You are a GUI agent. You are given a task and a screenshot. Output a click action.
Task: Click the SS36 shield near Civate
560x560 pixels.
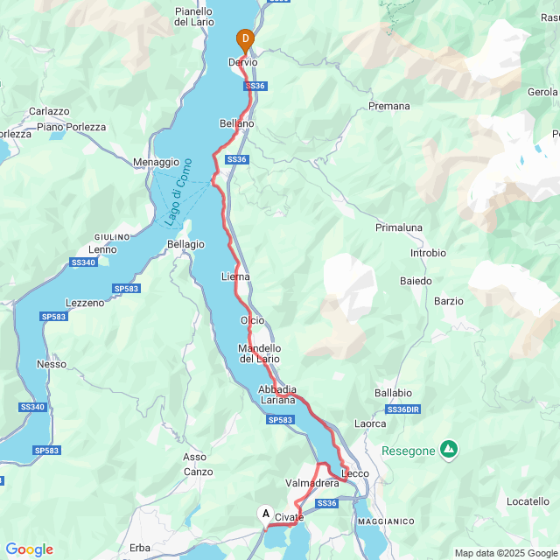(x=327, y=503)
